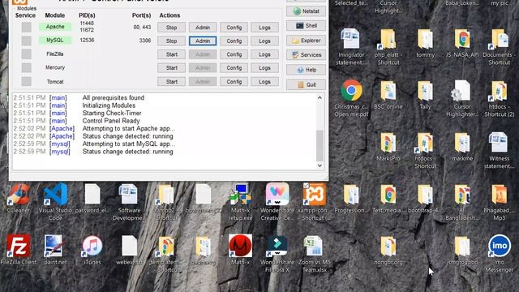Toggle MySQL service checkbox
The image size is (519, 292).
click(x=27, y=41)
